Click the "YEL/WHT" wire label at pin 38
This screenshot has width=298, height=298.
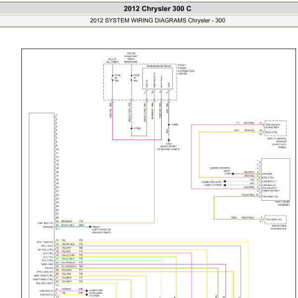point(66,282)
